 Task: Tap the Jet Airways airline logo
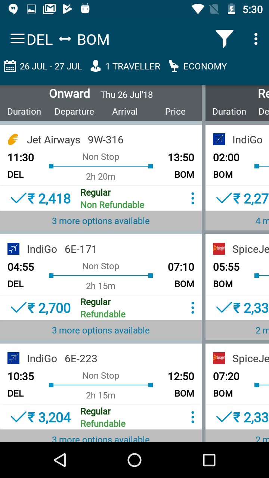coord(13,140)
